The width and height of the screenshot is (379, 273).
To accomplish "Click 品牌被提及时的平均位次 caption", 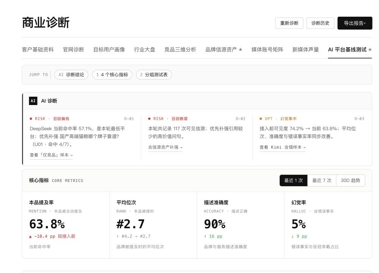I will tap(140, 246).
